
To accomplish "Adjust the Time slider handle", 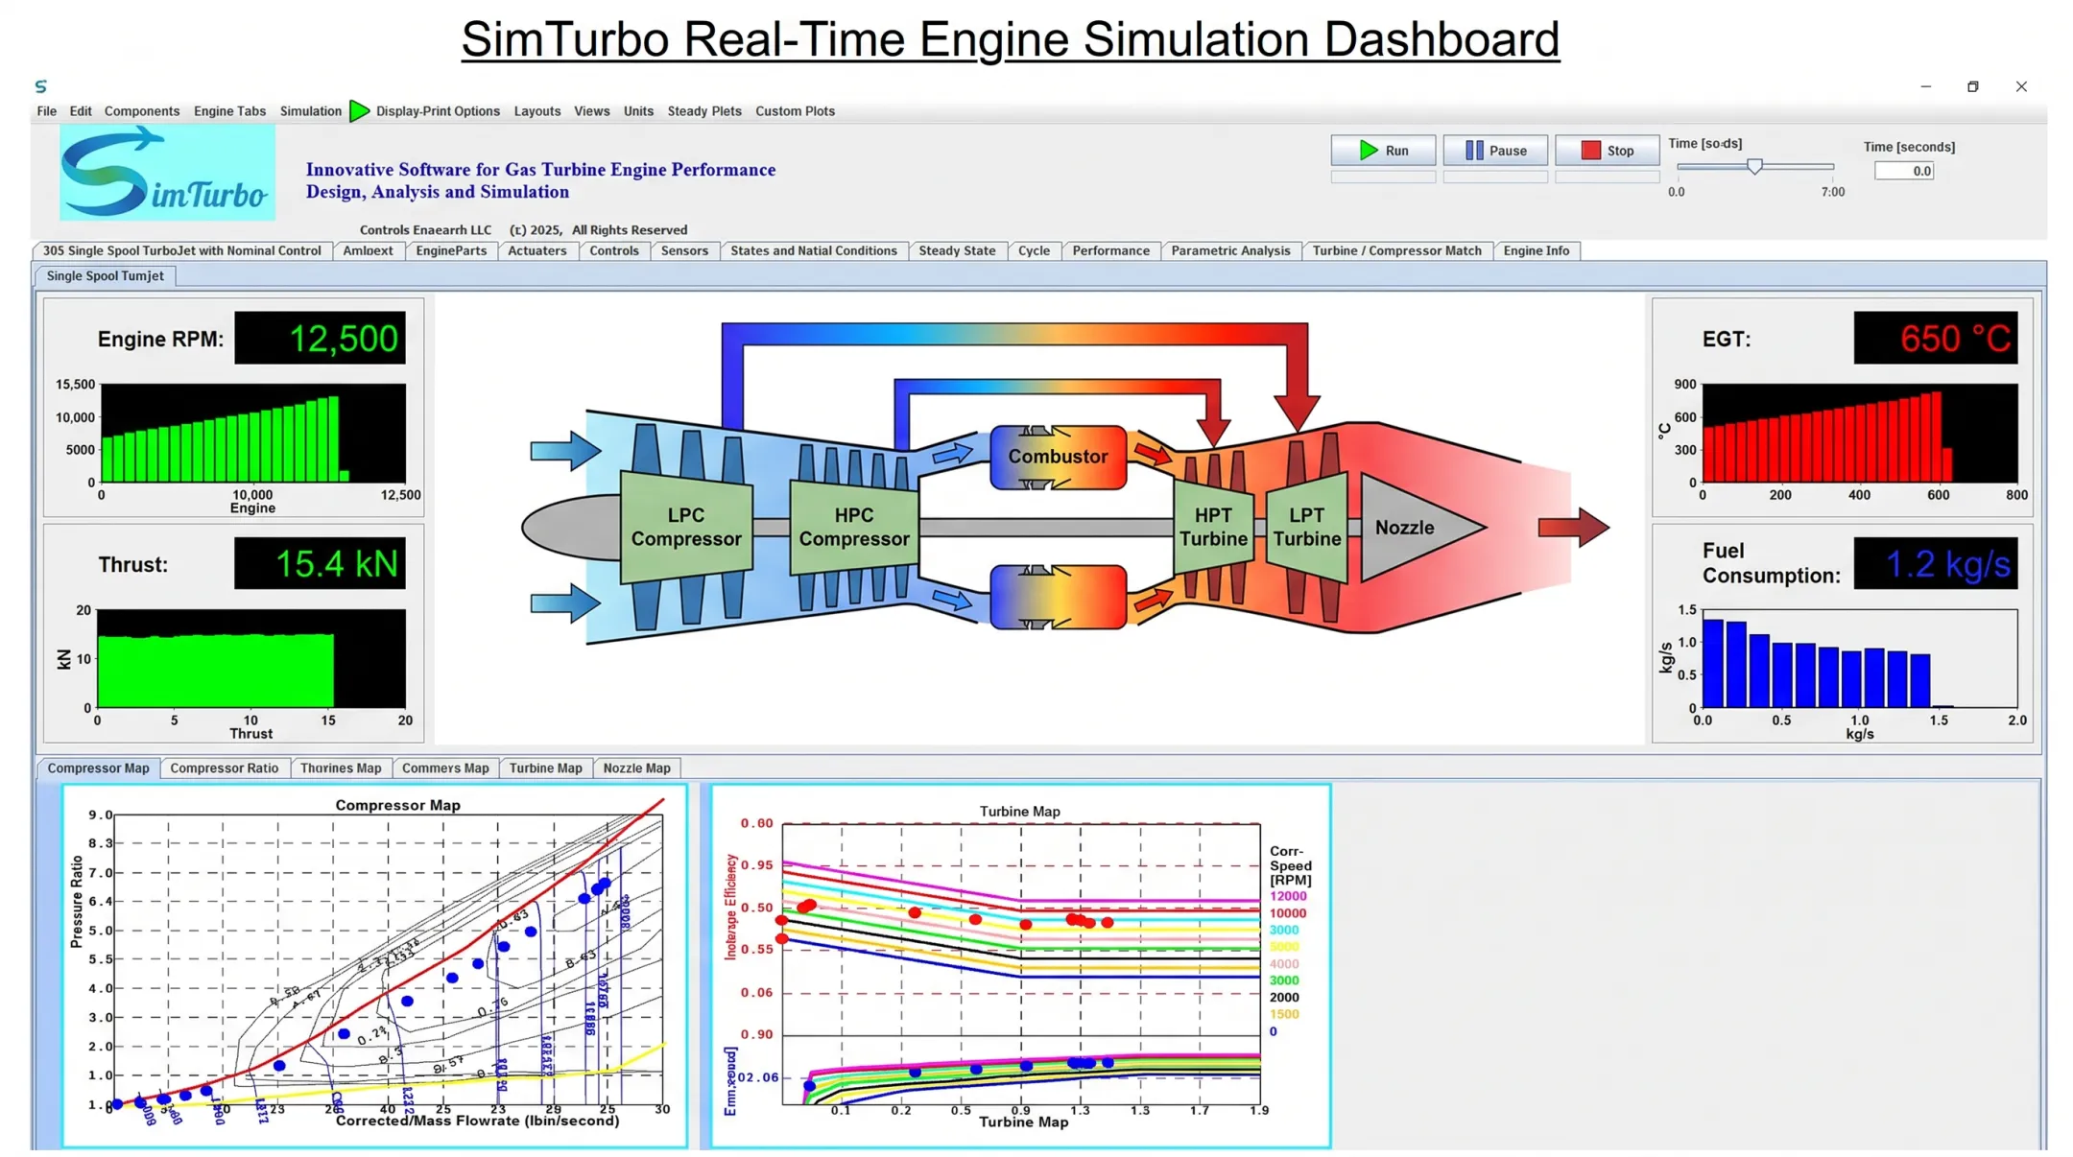I will [1754, 166].
